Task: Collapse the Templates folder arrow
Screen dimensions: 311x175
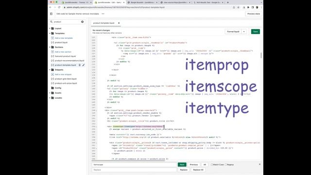Action: (50, 34)
